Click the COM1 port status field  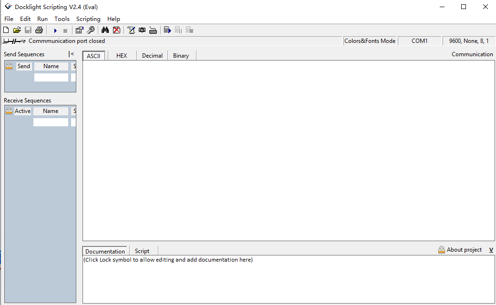click(419, 41)
